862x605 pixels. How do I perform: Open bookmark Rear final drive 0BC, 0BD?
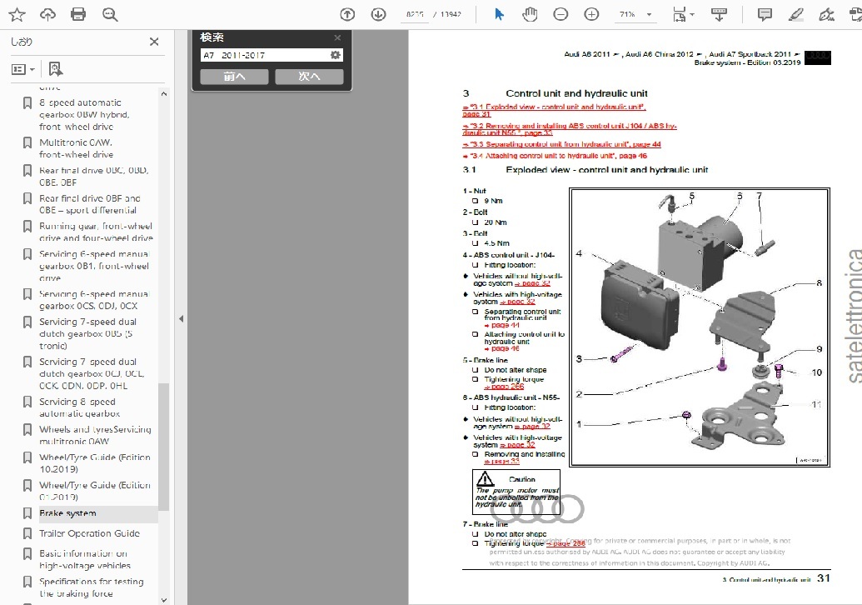click(93, 176)
